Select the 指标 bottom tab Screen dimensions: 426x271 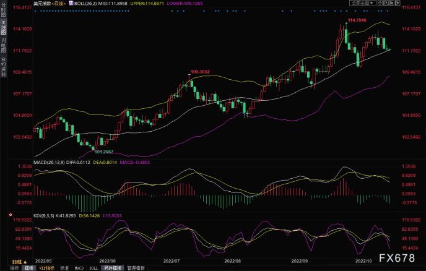point(14,268)
